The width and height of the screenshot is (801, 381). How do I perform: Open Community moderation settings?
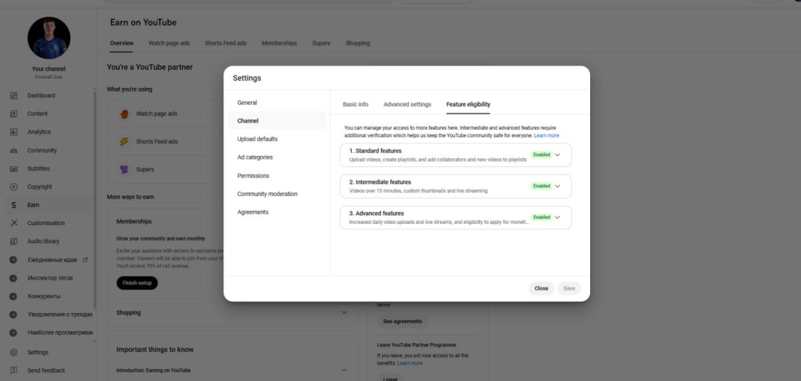[x=277, y=194]
